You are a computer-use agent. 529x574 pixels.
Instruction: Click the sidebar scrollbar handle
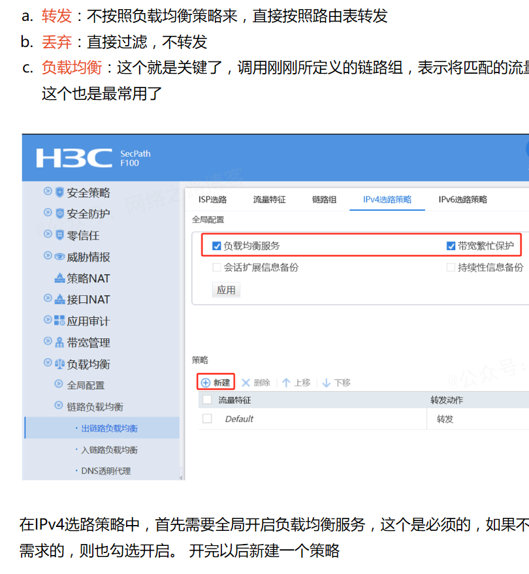click(181, 473)
